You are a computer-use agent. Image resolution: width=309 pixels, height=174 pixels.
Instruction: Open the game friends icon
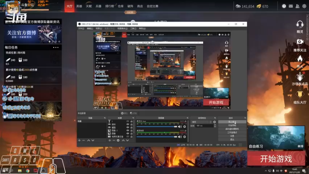tap(297, 6)
